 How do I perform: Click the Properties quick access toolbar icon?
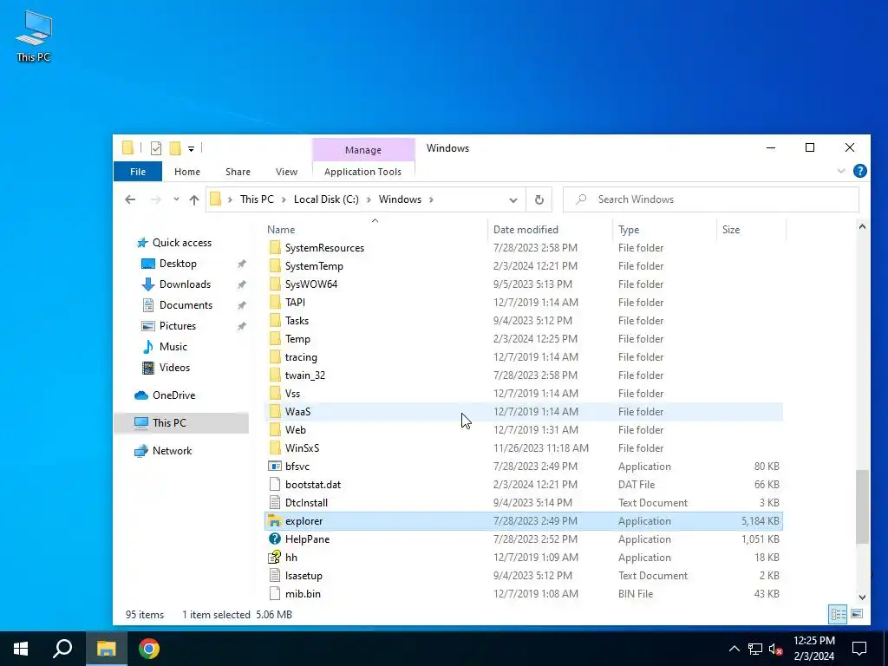click(156, 148)
